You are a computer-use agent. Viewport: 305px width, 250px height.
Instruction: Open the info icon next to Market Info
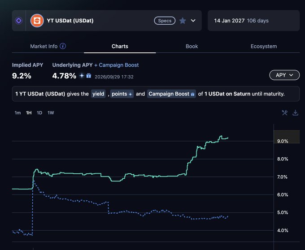click(63, 46)
